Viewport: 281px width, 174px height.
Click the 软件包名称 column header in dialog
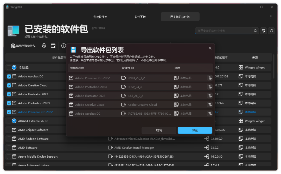click(x=77, y=68)
